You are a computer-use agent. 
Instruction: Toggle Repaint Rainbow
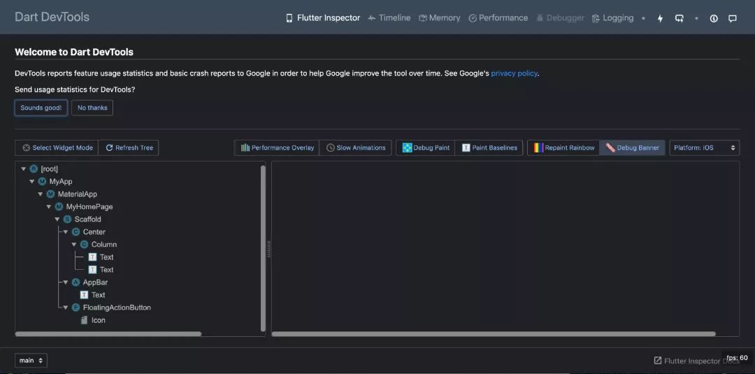click(x=564, y=148)
